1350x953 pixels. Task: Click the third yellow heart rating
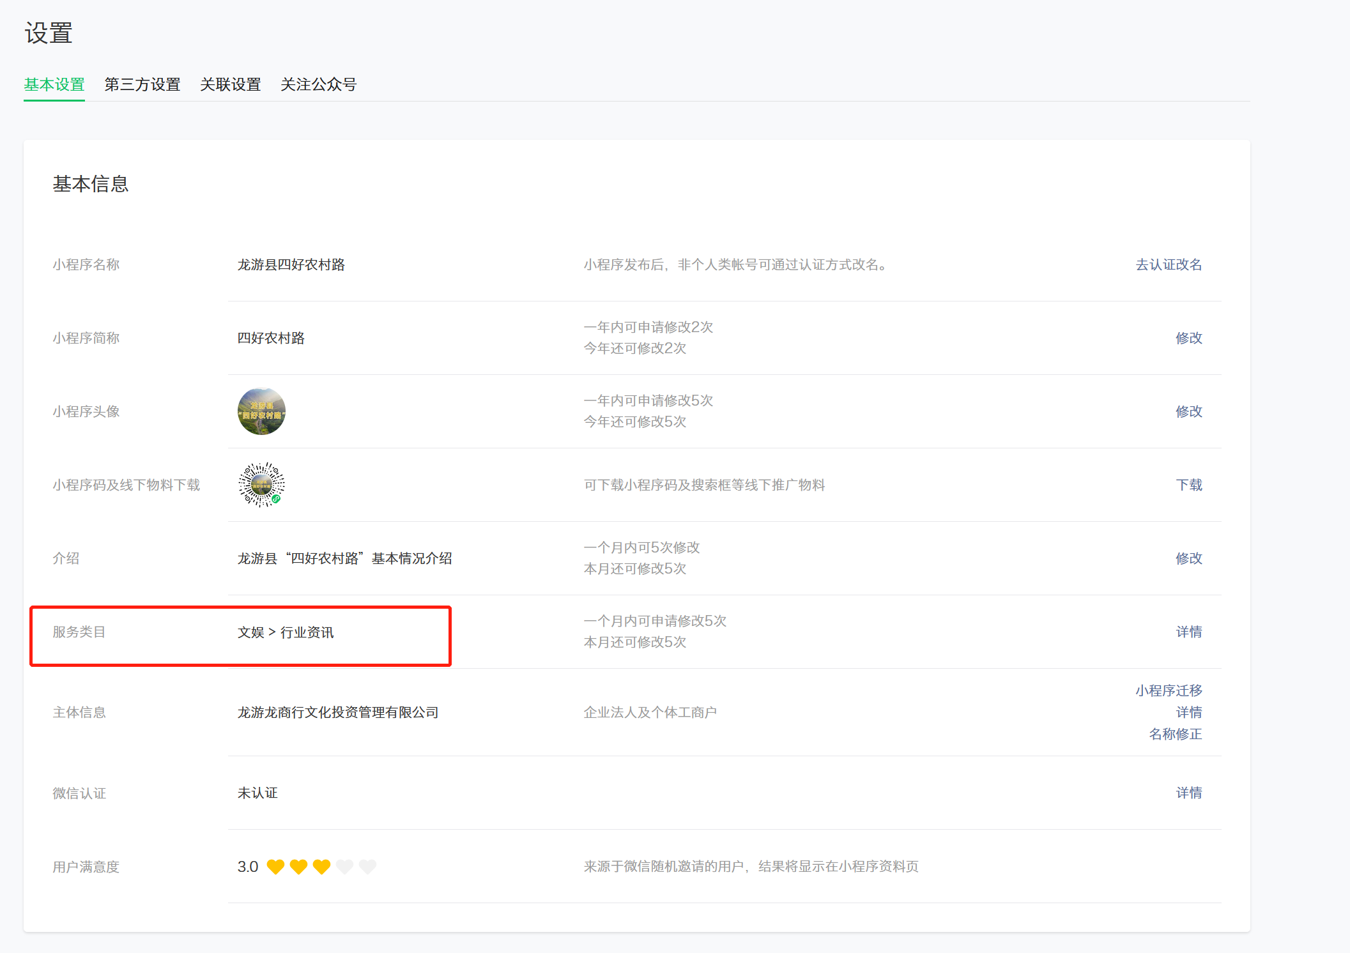point(321,867)
